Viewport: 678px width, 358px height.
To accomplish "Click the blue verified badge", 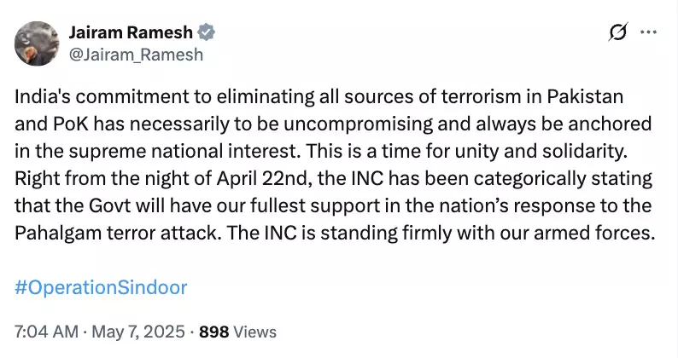I will pyautogui.click(x=207, y=33).
